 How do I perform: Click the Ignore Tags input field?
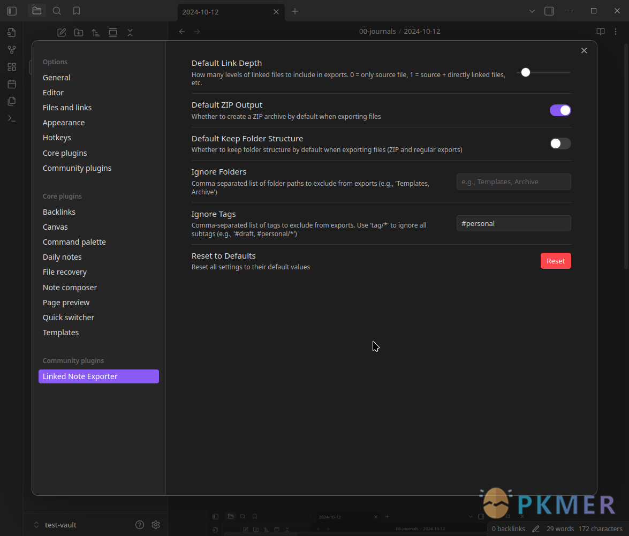513,223
